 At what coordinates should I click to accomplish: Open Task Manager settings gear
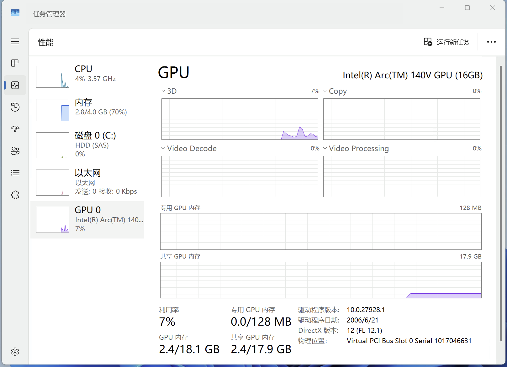15,352
